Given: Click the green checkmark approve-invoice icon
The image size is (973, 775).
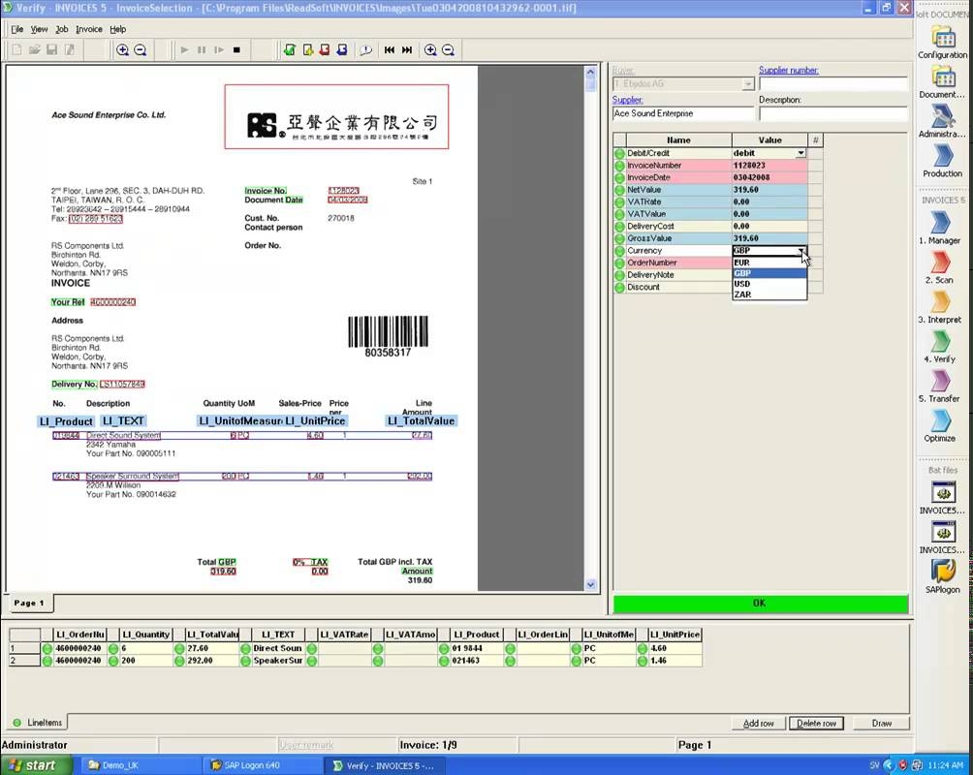Looking at the screenshot, I should (x=289, y=50).
